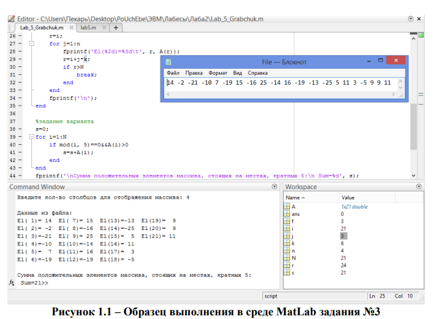Image resolution: width=444 pixels, height=319 pixels.
Task: Add a new editor tab with plus
Action: (x=115, y=28)
